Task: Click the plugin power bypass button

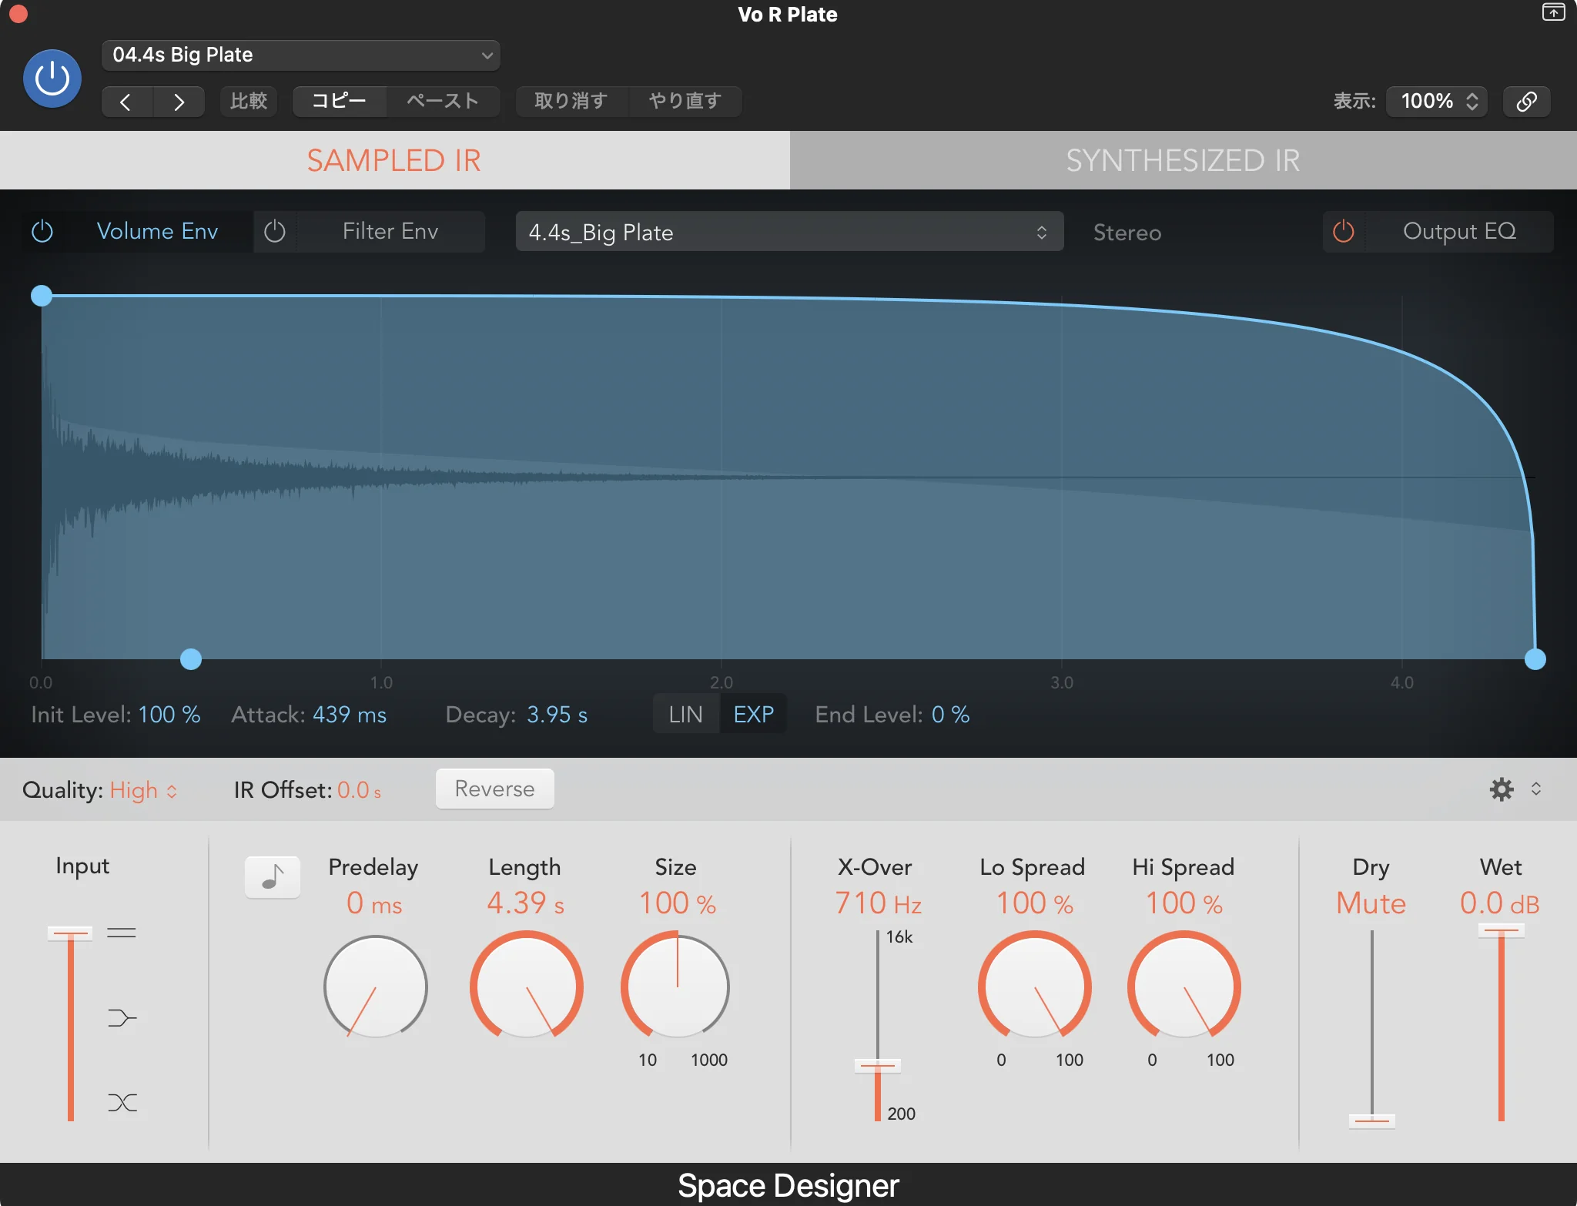Action: [52, 79]
